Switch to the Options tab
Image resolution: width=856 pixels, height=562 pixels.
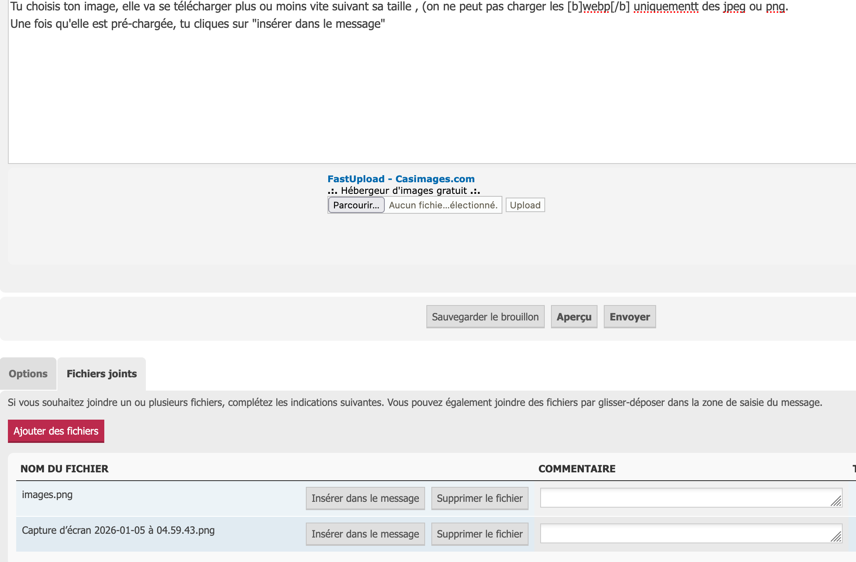tap(28, 374)
